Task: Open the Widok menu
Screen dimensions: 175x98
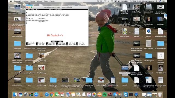Action: [39, 1]
